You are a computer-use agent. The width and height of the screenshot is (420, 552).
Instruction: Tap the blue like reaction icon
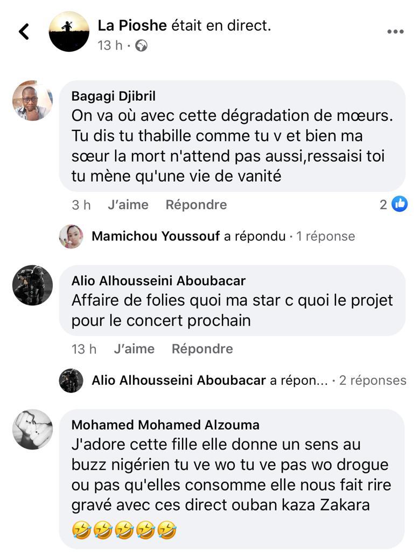point(400,204)
